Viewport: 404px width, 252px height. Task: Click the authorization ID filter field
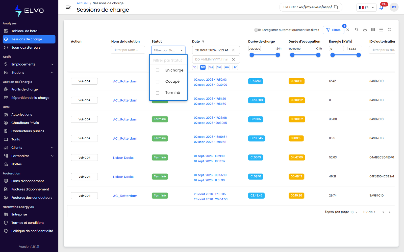click(383, 50)
